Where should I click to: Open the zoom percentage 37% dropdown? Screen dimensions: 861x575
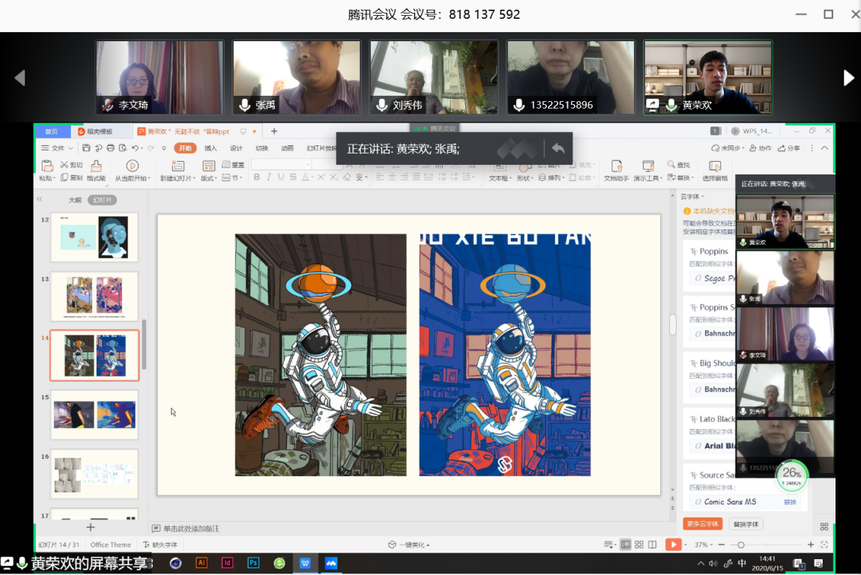tap(703, 545)
